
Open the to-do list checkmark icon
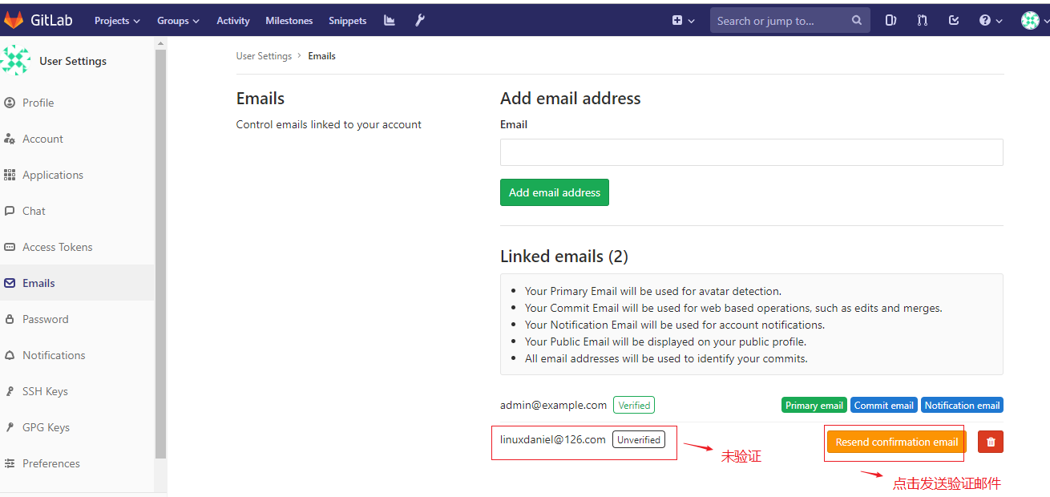[954, 21]
